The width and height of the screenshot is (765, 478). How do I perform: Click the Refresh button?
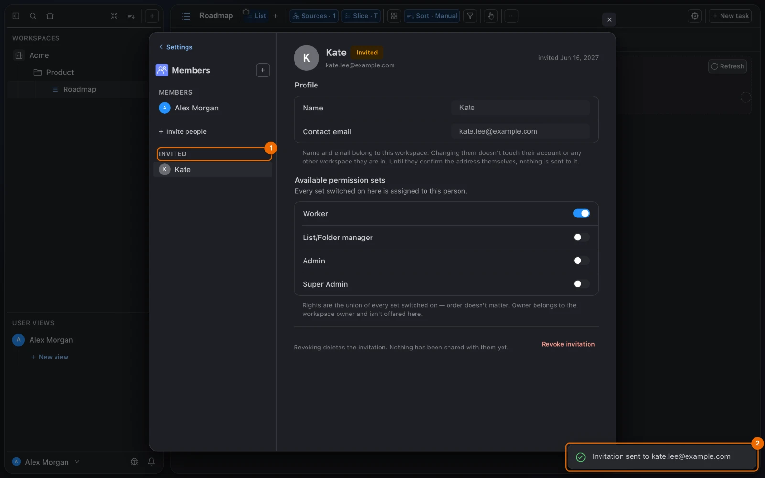click(x=727, y=66)
